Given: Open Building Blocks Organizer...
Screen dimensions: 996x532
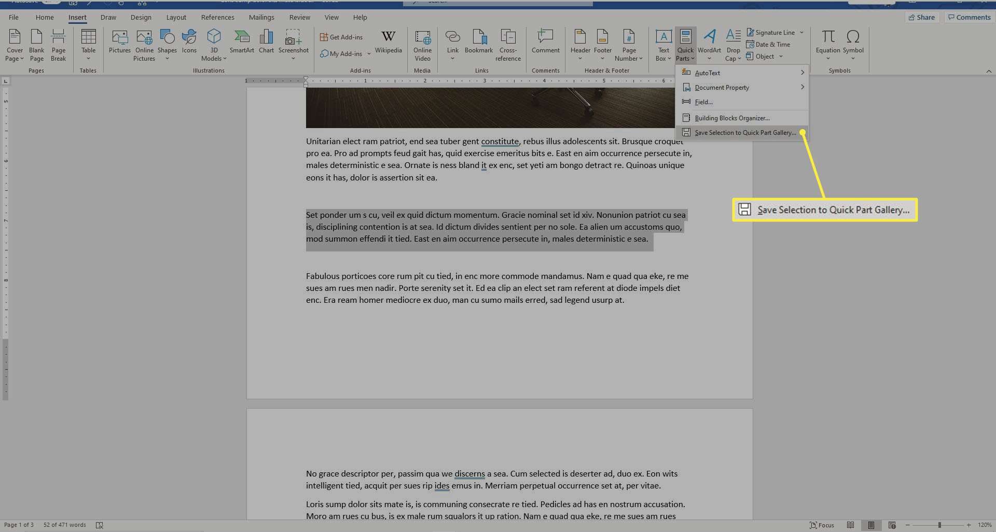Looking at the screenshot, I should click(x=742, y=118).
